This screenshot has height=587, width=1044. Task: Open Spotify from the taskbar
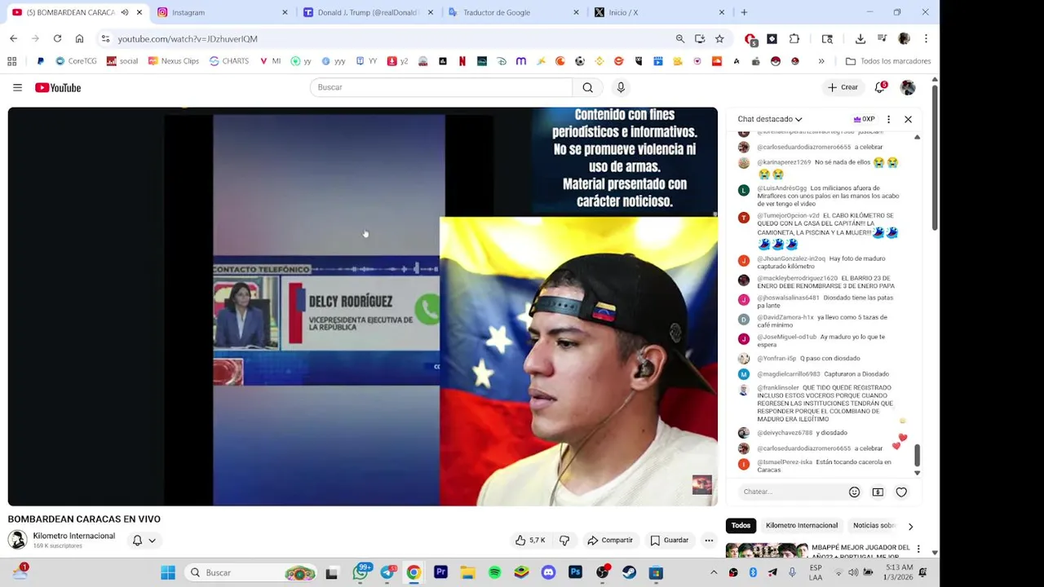pyautogui.click(x=494, y=572)
